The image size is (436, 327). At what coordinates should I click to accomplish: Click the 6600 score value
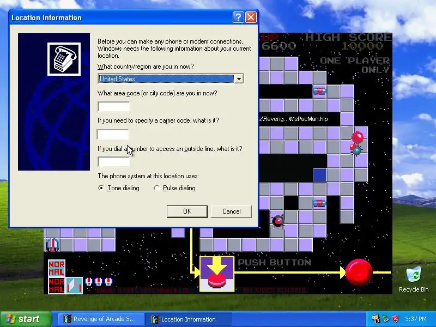point(278,46)
